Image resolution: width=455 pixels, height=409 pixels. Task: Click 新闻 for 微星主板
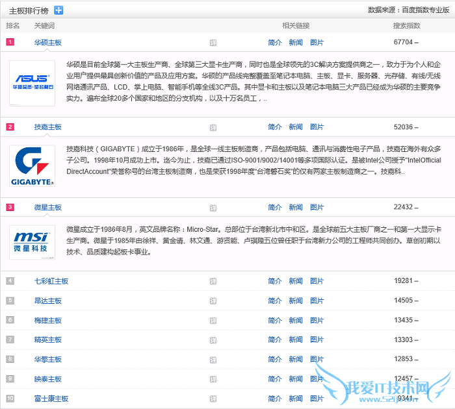296,207
